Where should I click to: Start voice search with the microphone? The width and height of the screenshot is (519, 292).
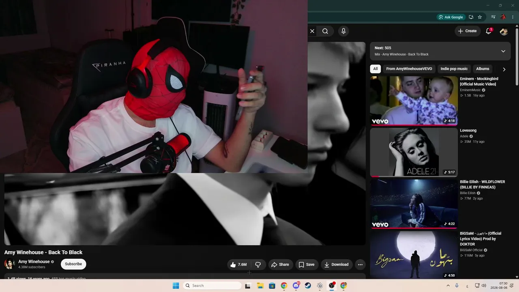click(x=343, y=31)
